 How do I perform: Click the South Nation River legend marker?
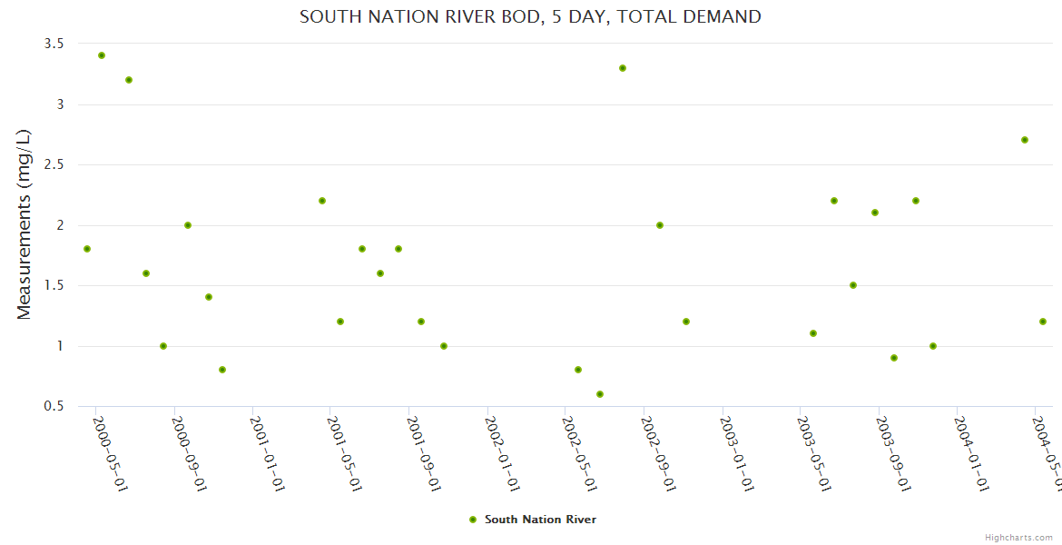click(x=472, y=520)
